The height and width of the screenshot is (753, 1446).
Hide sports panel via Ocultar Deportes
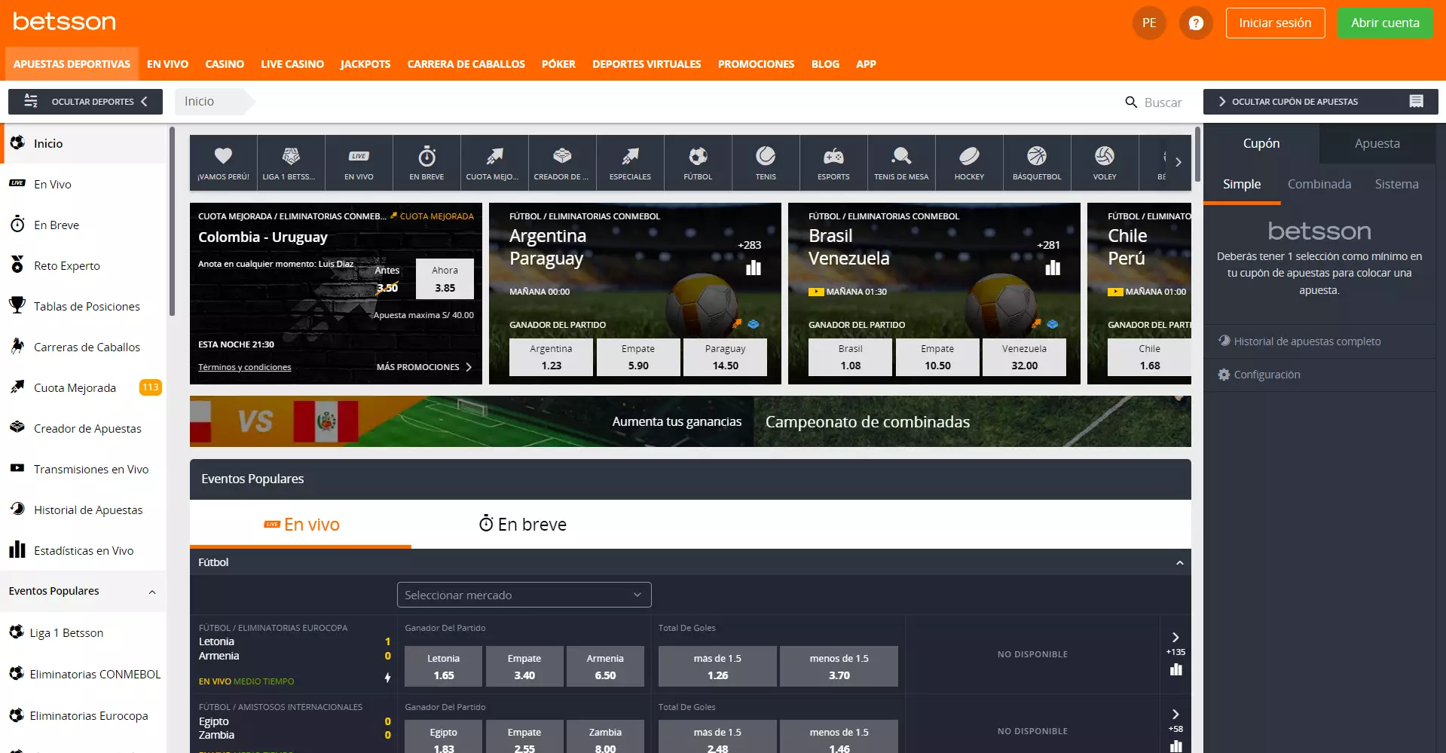85,101
